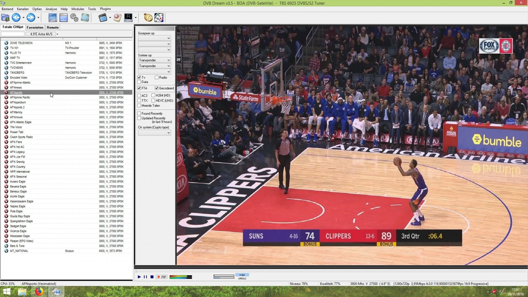Navigate forward with the blue right arrow icon
528x297 pixels.
point(30,18)
